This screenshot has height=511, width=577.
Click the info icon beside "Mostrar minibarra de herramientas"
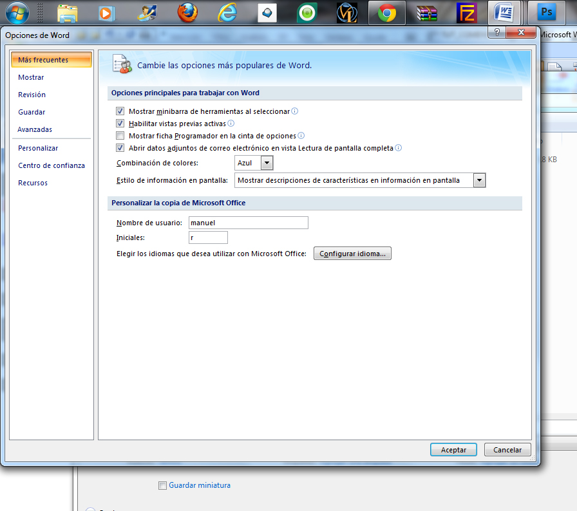[x=295, y=111]
